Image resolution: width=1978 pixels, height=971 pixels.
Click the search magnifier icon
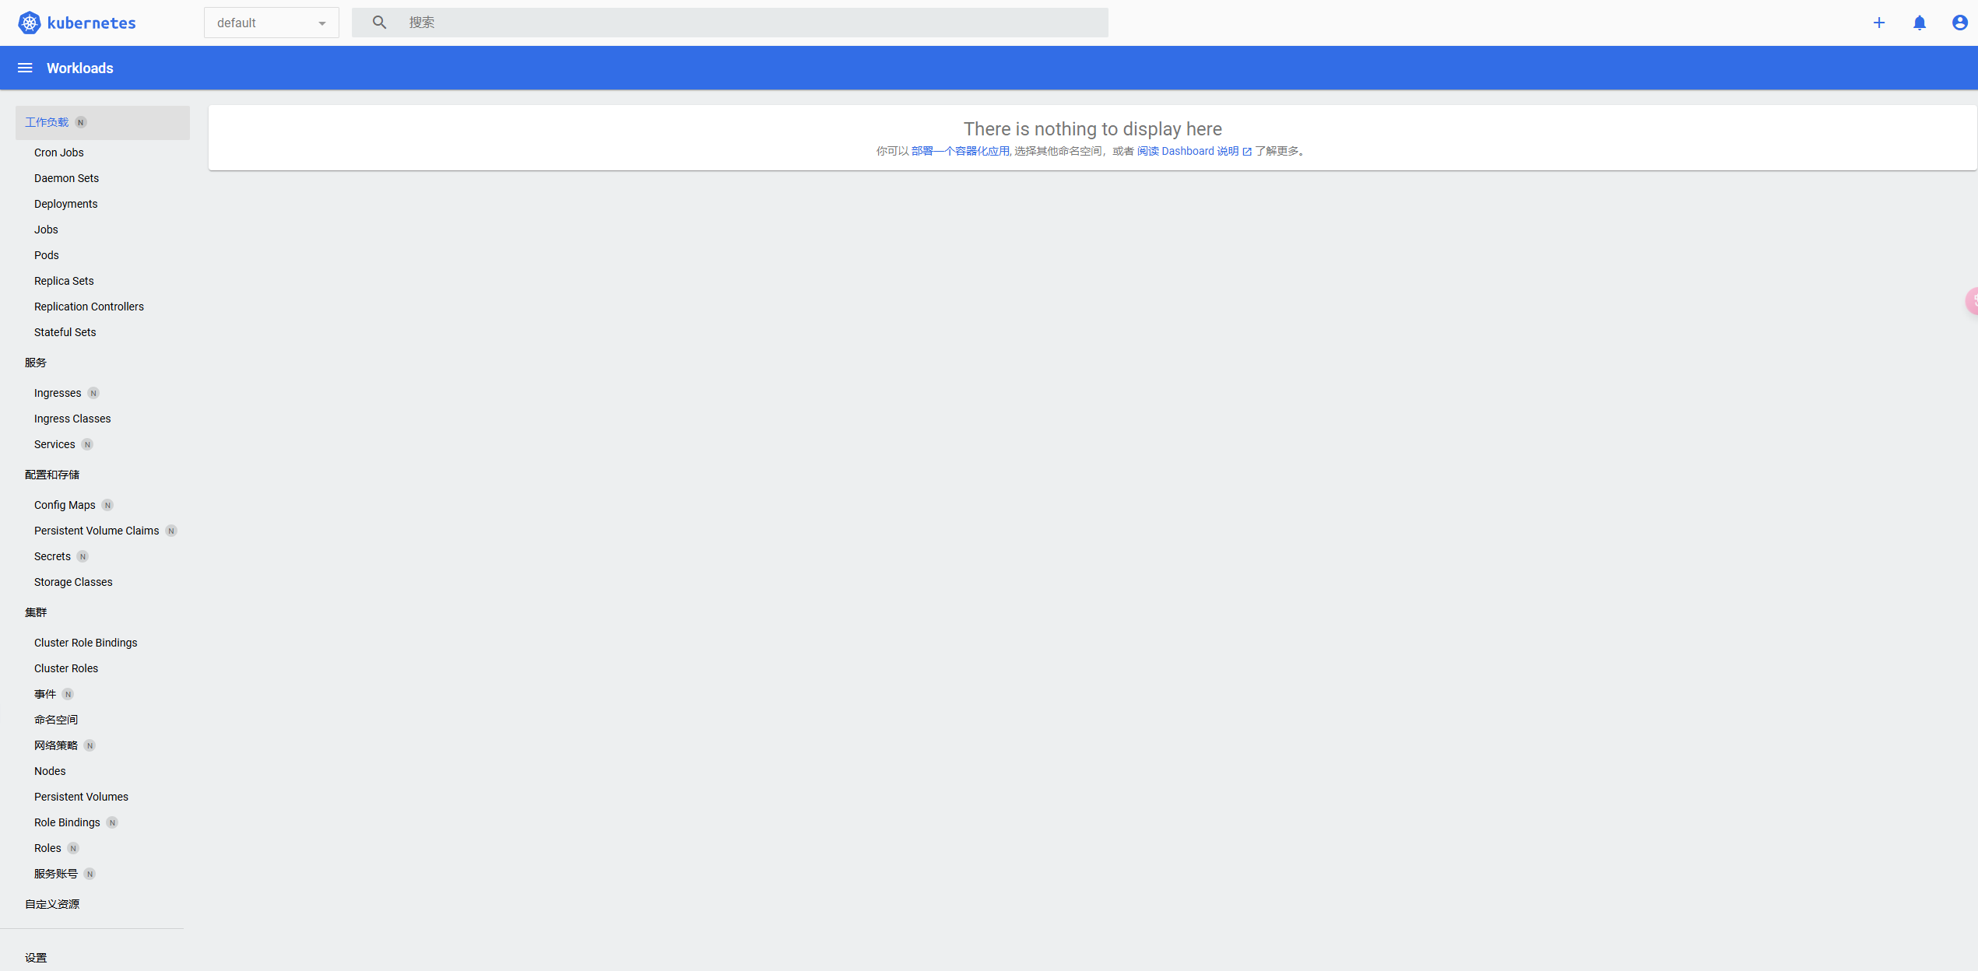pyautogui.click(x=379, y=23)
